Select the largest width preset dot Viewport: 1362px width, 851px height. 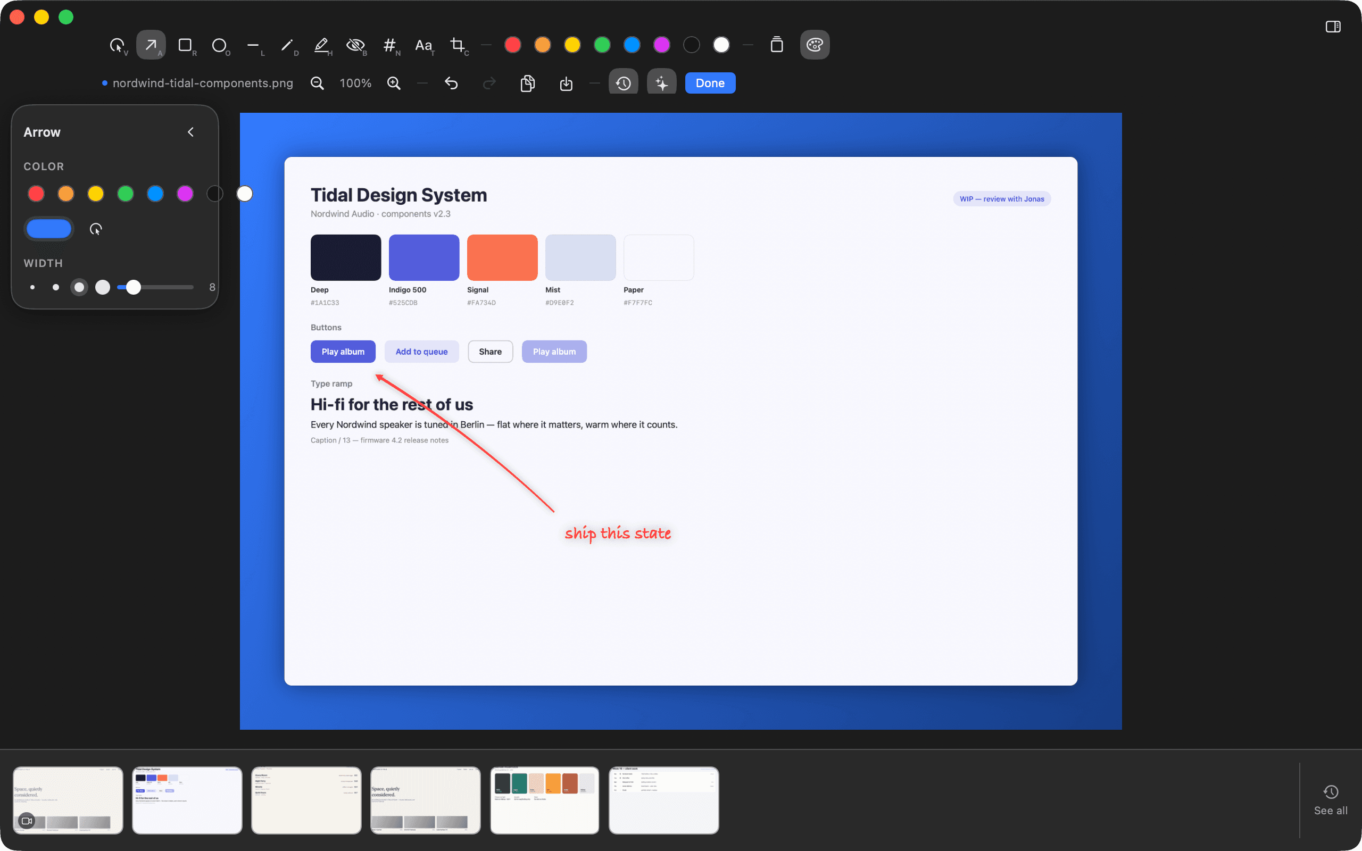[x=103, y=288]
